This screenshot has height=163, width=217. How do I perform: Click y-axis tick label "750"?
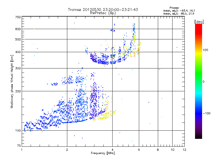(x=18, y=17)
